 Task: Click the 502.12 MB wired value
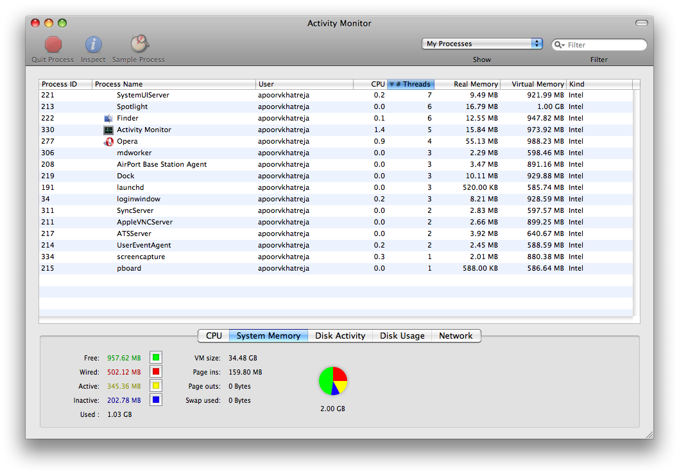tap(124, 372)
